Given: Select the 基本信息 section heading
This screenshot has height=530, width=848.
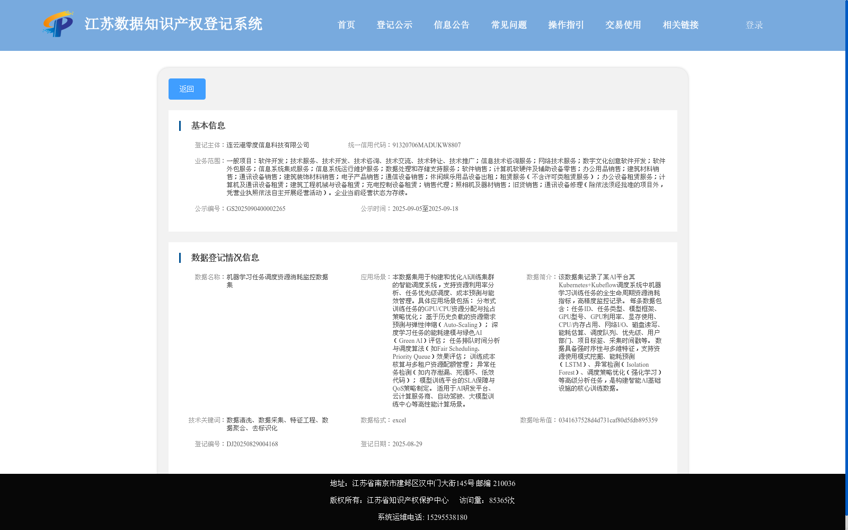Looking at the screenshot, I should 208,126.
